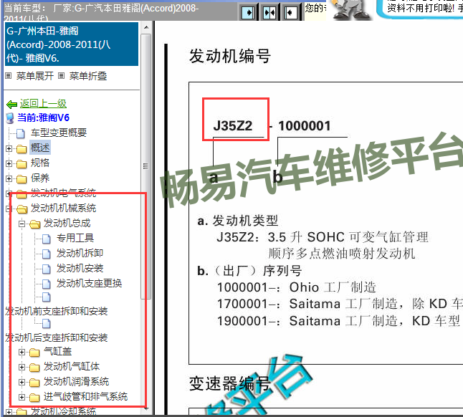Screen dimensions: 463x417
Task: Click the J35Z2 engine code text
Action: click(233, 126)
